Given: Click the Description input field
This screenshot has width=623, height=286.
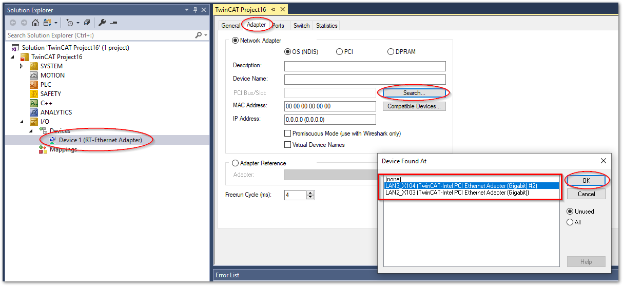Looking at the screenshot, I should [x=365, y=66].
